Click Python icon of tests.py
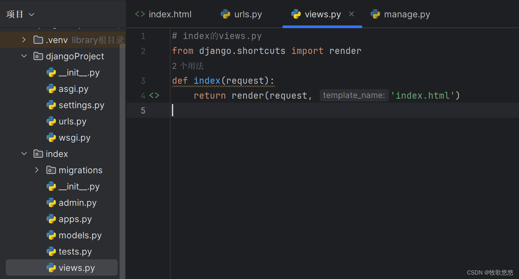 click(51, 252)
